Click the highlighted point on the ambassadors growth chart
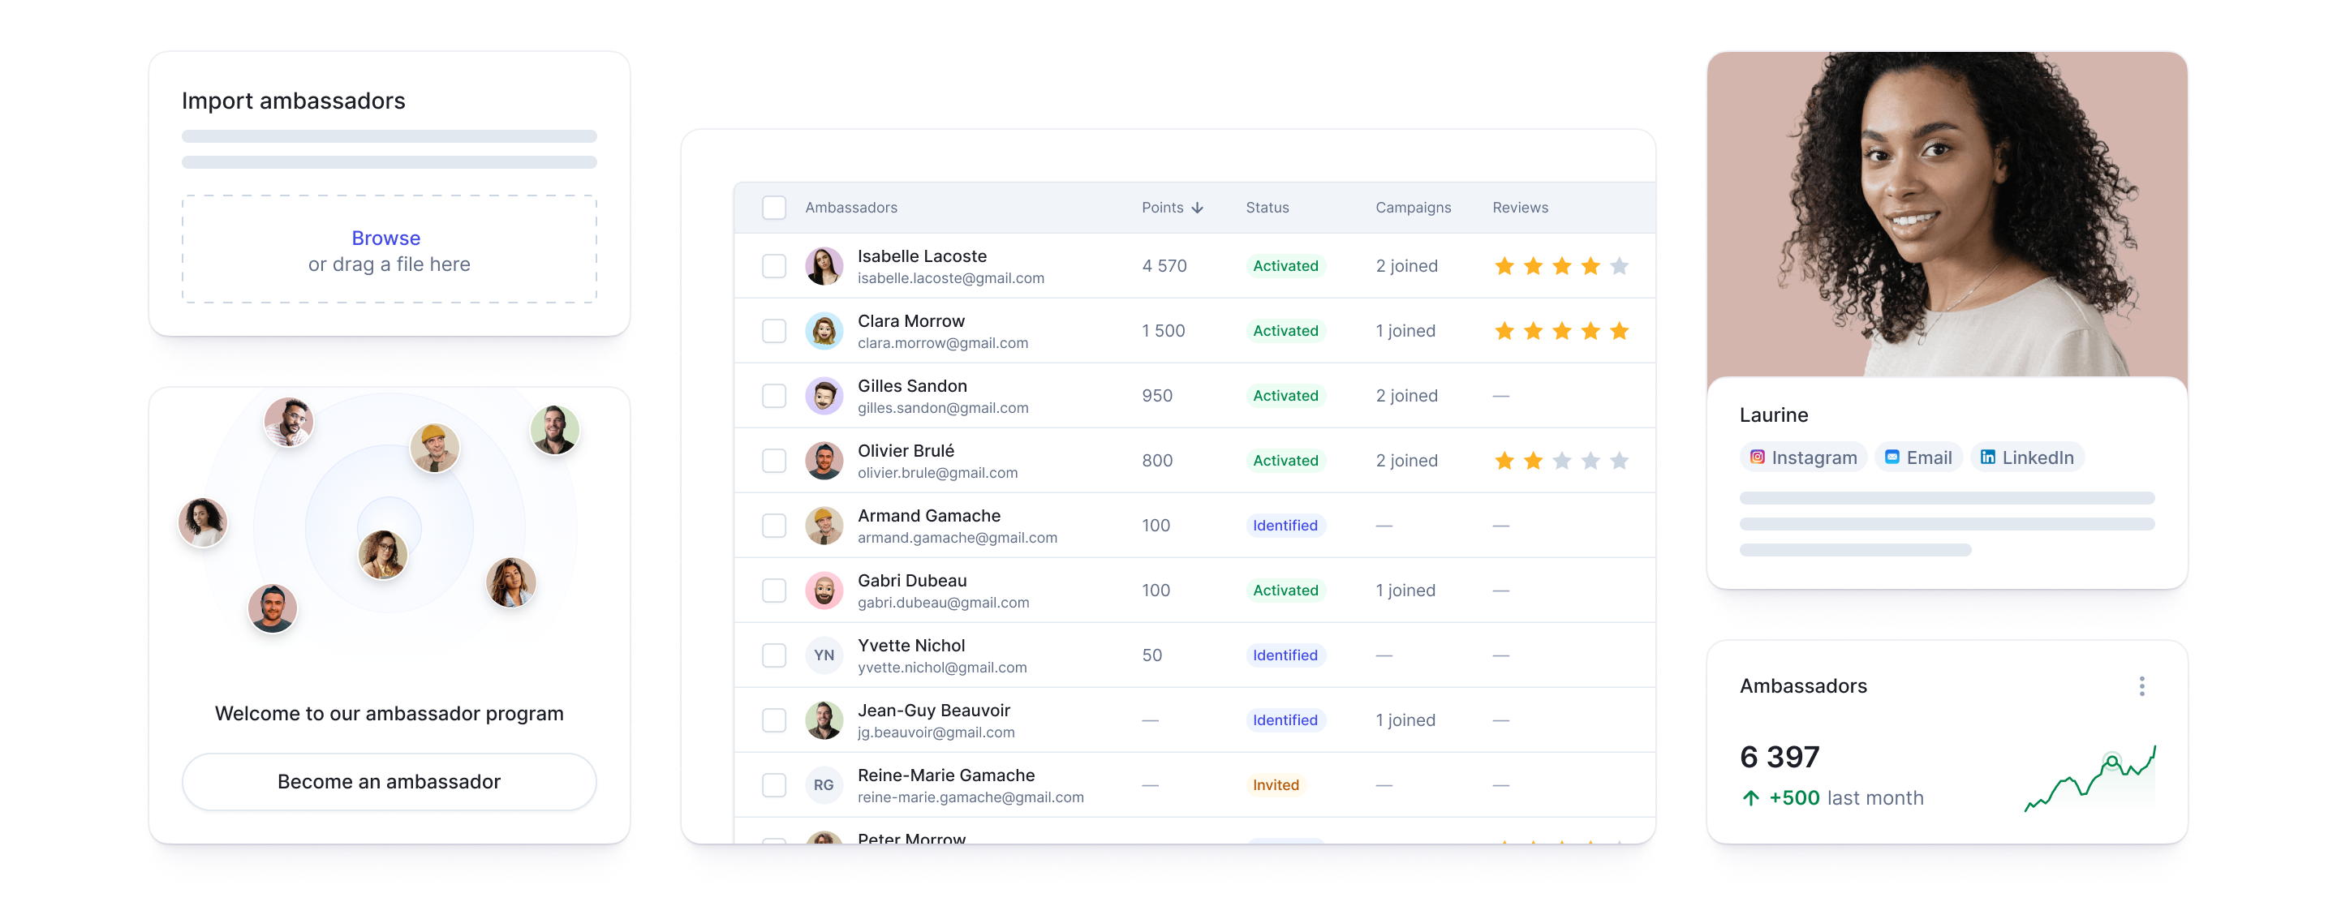The image size is (2337, 902). point(2111,761)
